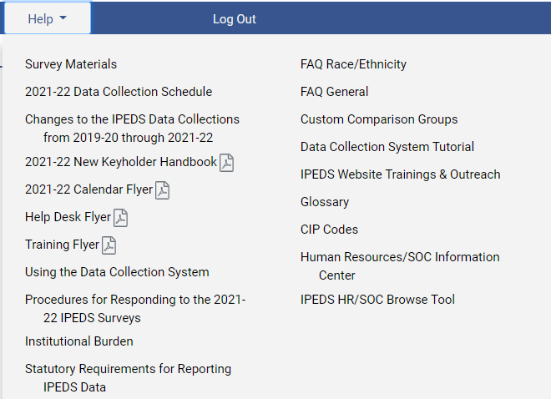Image resolution: width=551 pixels, height=399 pixels.
Task: Click PDF icon beside New Keyholder Handbook
Action: click(x=226, y=163)
